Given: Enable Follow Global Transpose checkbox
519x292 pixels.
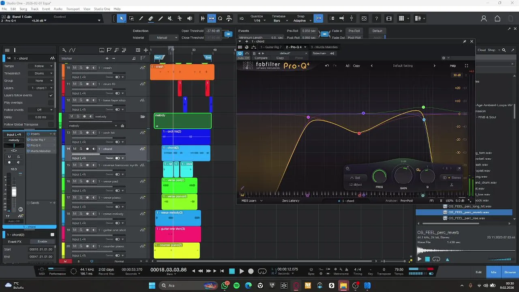Looking at the screenshot, I should coord(51,125).
